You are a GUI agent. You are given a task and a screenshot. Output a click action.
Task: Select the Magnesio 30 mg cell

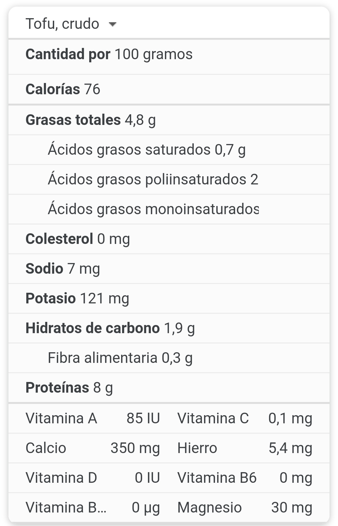245,508
